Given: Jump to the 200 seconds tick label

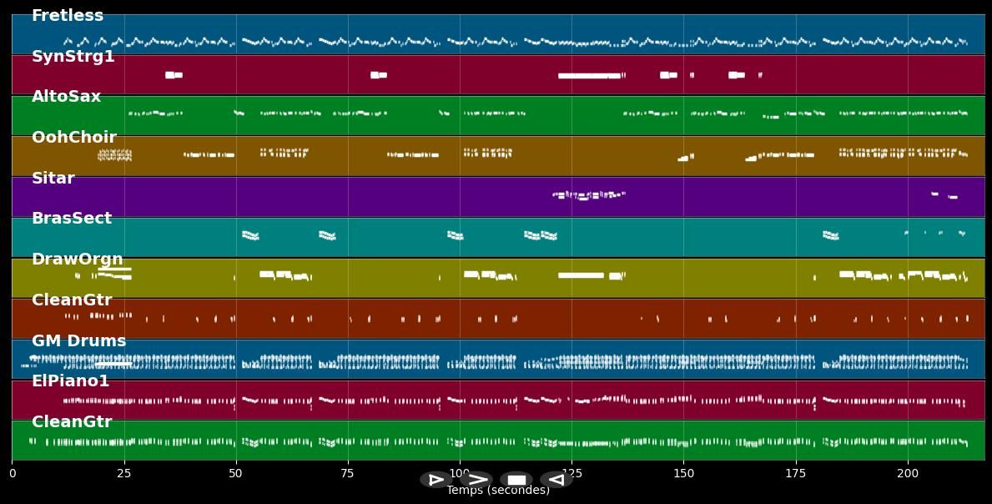Looking at the screenshot, I should click(907, 473).
